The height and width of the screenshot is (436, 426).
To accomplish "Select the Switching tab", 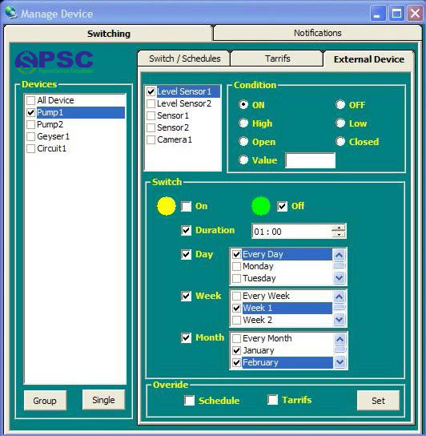I will (x=109, y=34).
